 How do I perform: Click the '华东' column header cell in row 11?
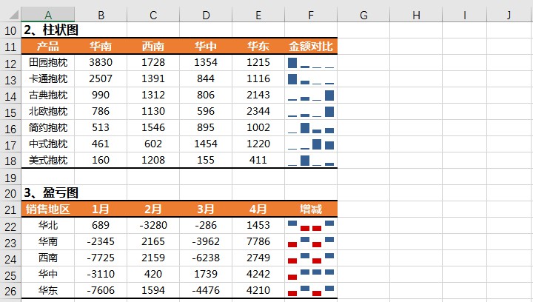258,46
